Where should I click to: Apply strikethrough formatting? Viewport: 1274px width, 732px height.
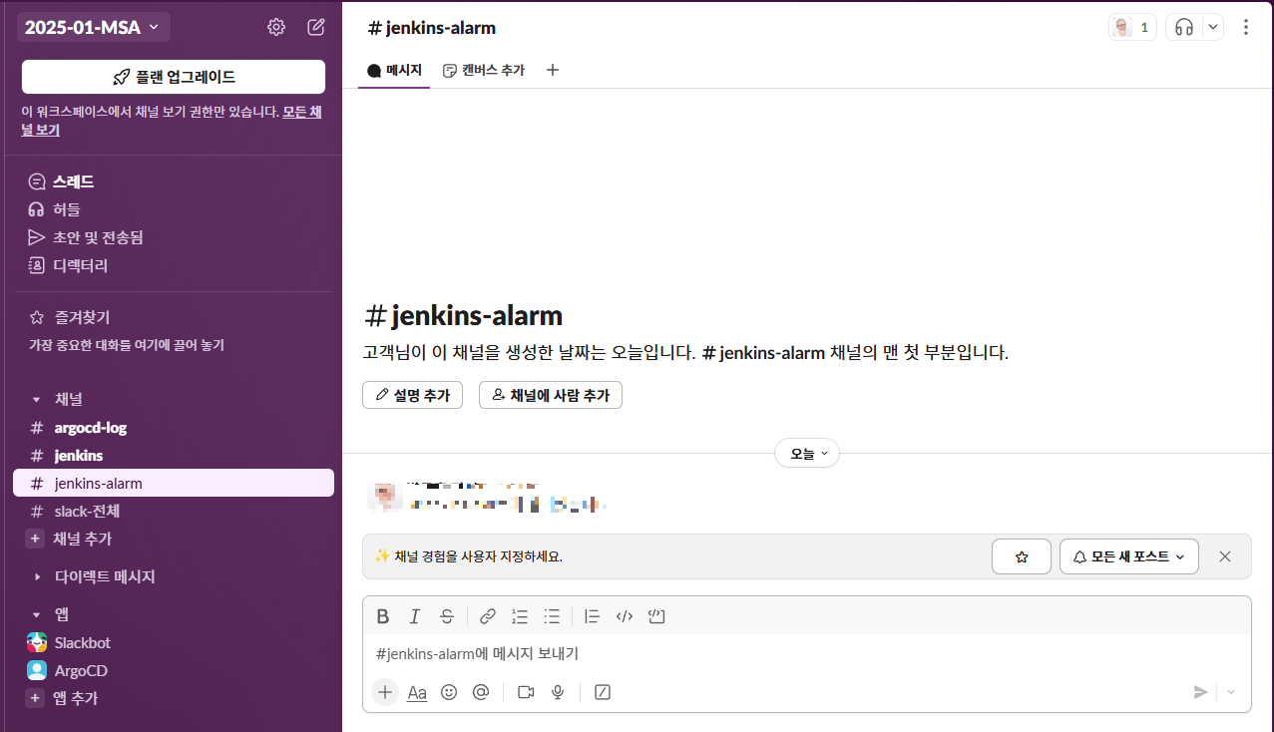pyautogui.click(x=447, y=616)
